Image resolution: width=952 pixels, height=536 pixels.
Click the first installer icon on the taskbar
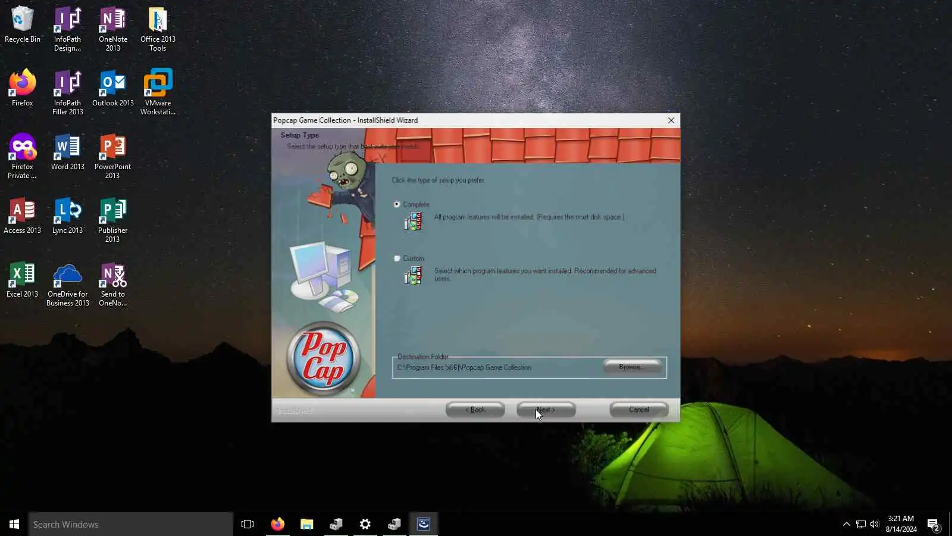[x=336, y=524]
